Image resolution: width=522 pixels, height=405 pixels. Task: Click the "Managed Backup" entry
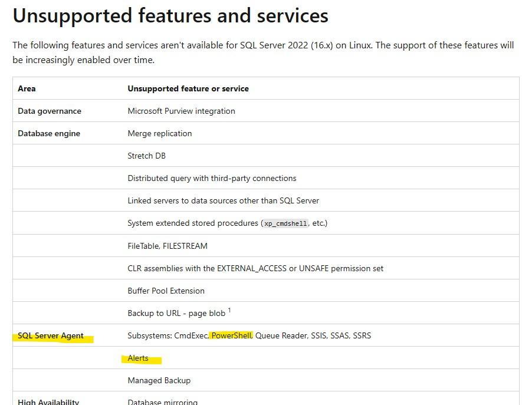coord(159,380)
